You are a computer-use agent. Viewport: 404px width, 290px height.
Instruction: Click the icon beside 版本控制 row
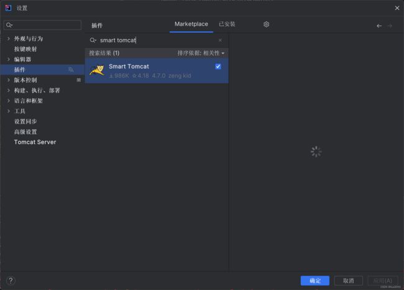coord(78,80)
